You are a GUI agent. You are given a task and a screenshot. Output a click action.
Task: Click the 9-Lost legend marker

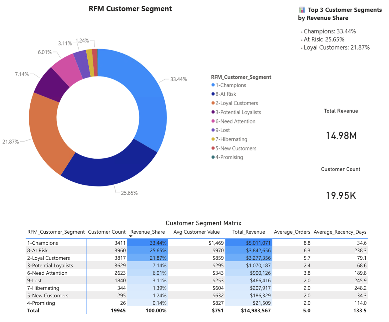tap(213, 130)
